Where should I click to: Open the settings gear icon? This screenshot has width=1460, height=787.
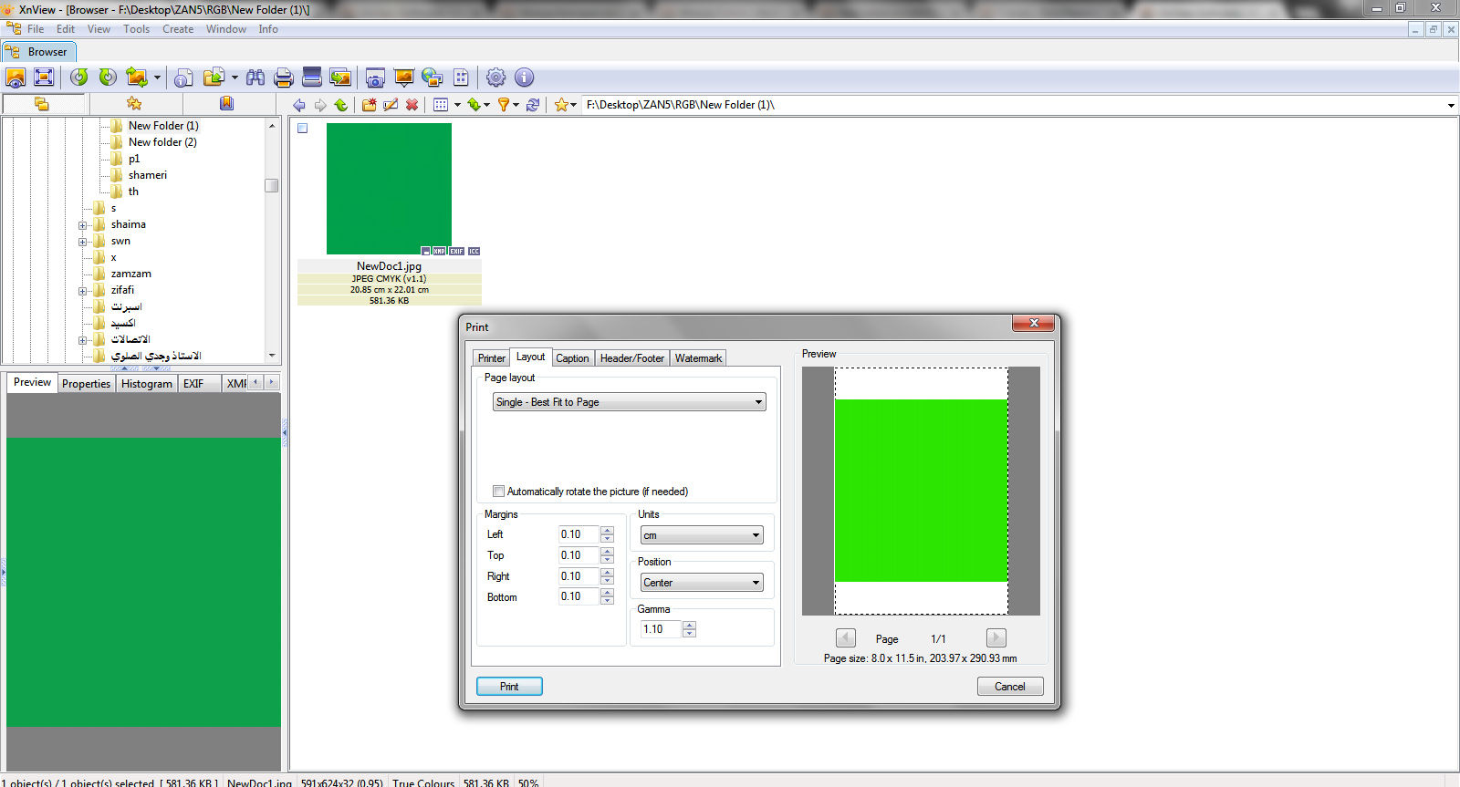pos(495,78)
